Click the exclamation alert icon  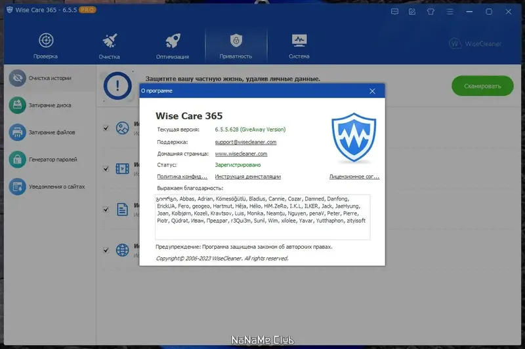pos(117,86)
